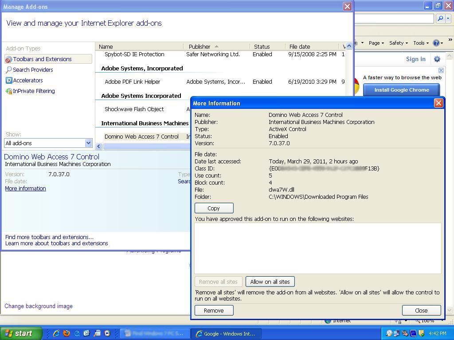
Task: Close the More Information dialog with red X
Action: [x=438, y=103]
